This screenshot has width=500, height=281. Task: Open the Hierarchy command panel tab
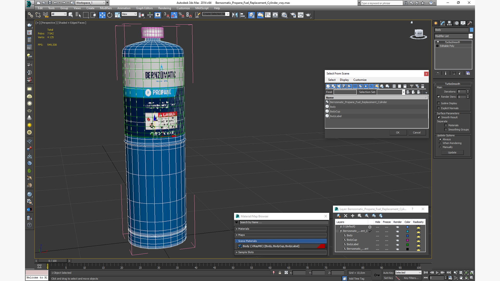click(x=449, y=23)
